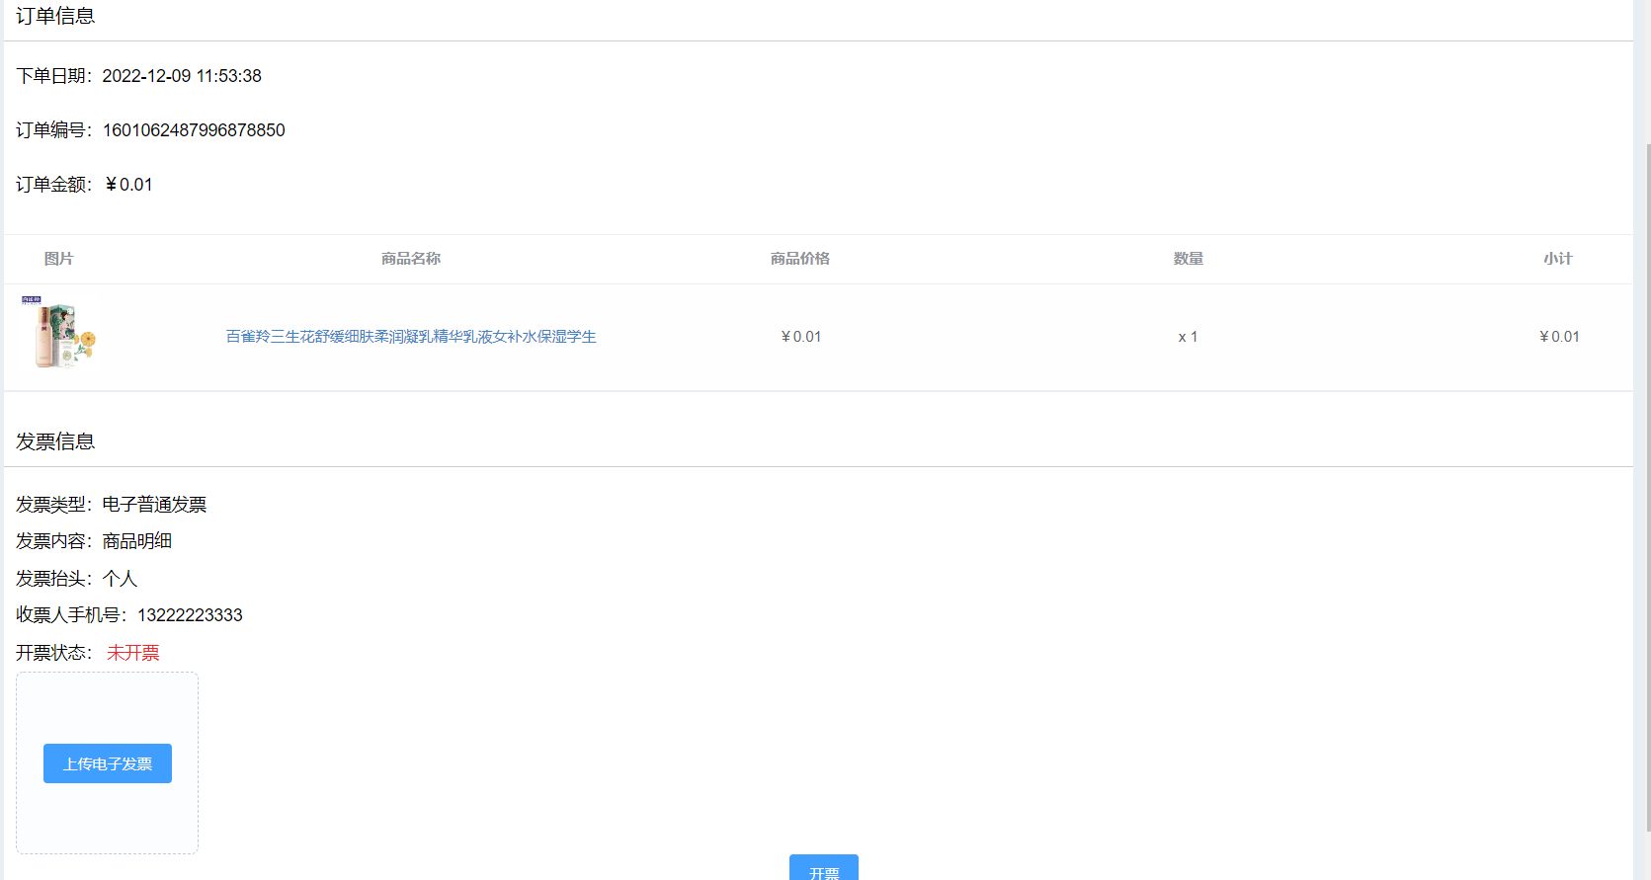
Task: Click the subtotal ¥0.01 in product row
Action: pyautogui.click(x=1559, y=337)
